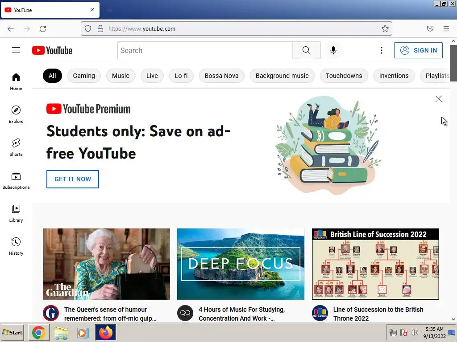Image resolution: width=457 pixels, height=342 pixels.
Task: Open Shorts in sidebar
Action: pyautogui.click(x=16, y=147)
